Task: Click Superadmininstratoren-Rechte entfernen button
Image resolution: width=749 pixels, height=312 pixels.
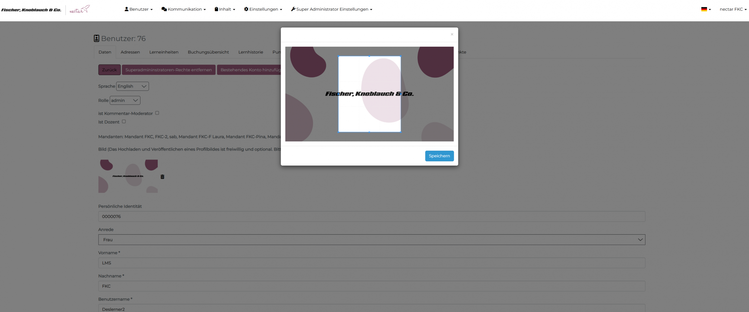Action: point(169,70)
